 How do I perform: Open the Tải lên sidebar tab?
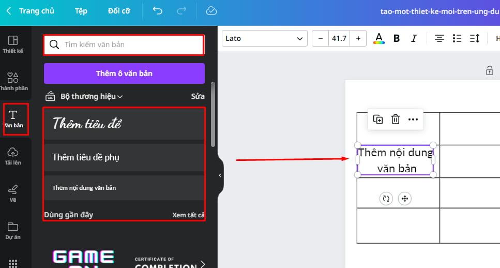coord(13,156)
